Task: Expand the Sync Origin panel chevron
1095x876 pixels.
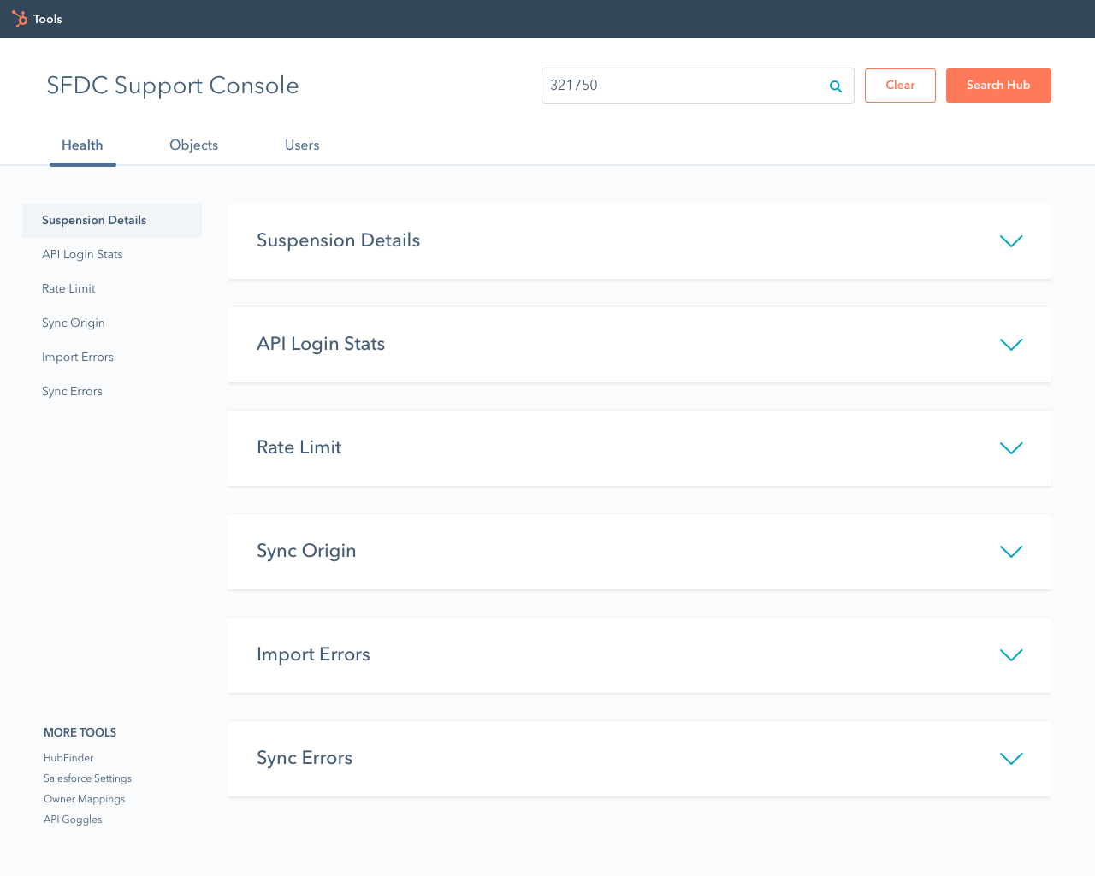Action: coord(1011,552)
